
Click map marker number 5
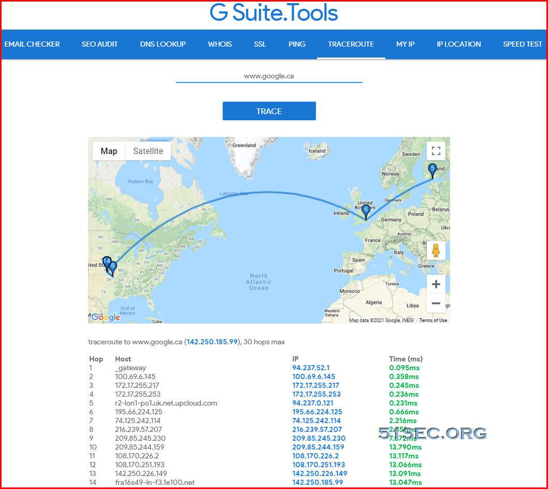coord(432,171)
